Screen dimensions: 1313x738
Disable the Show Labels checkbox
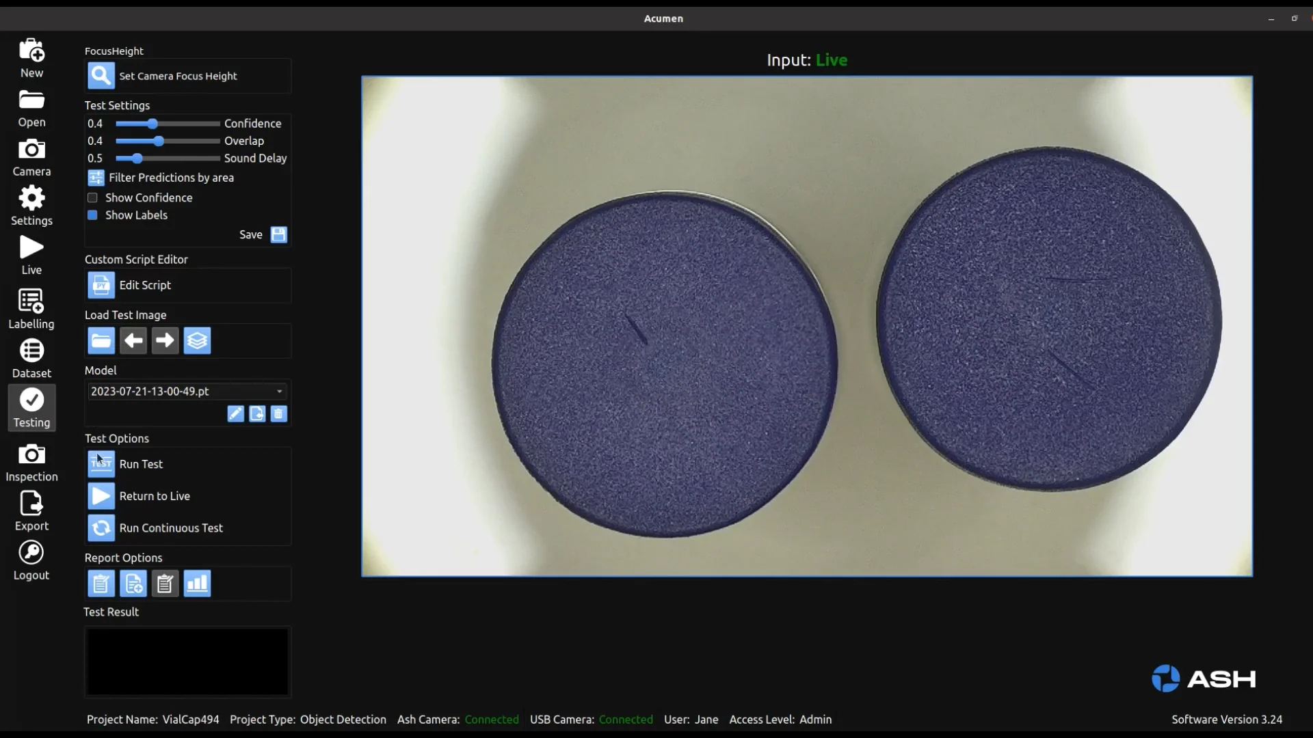pyautogui.click(x=92, y=215)
